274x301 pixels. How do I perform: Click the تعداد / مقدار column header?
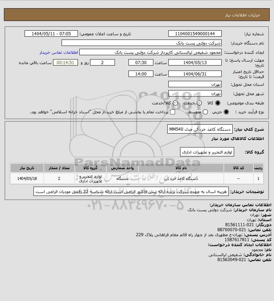tap(59, 168)
